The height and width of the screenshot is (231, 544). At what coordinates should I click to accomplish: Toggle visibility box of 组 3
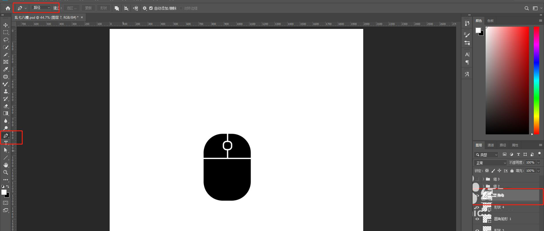tap(477, 179)
